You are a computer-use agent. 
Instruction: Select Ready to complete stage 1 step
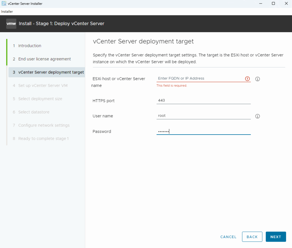(x=41, y=139)
